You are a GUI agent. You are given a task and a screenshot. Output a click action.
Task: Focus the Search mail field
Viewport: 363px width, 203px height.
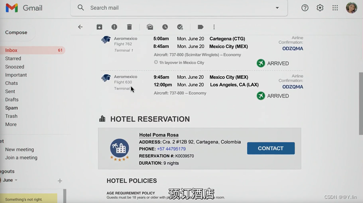[x=179, y=8]
